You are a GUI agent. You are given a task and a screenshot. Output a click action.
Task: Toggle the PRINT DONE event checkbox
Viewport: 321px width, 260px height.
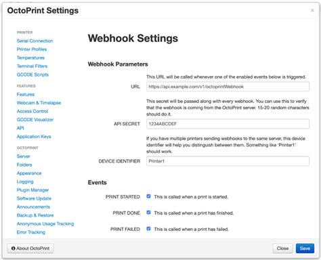coord(148,213)
